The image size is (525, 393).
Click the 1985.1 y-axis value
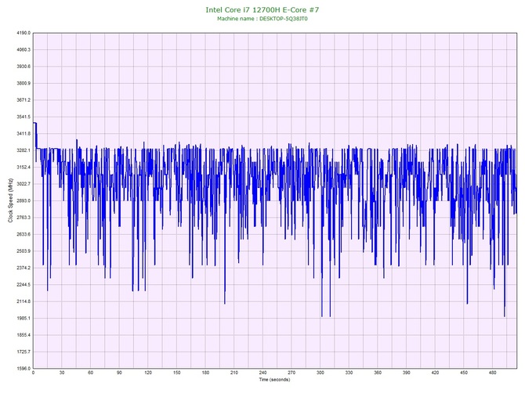click(24, 318)
